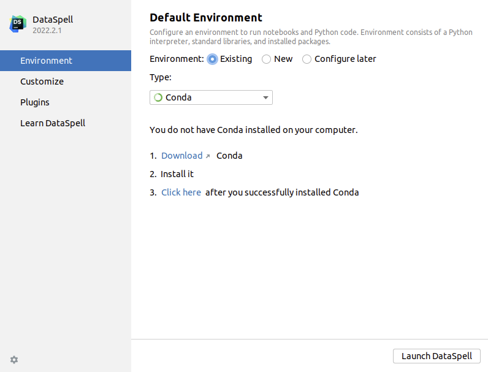The width and height of the screenshot is (488, 372).
Task: Click the 'Click here' link
Action: [x=181, y=192]
